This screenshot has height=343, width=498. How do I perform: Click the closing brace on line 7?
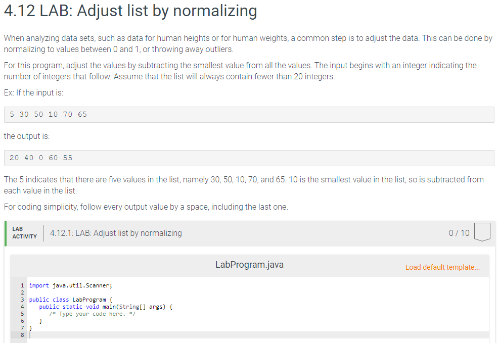tap(30, 328)
